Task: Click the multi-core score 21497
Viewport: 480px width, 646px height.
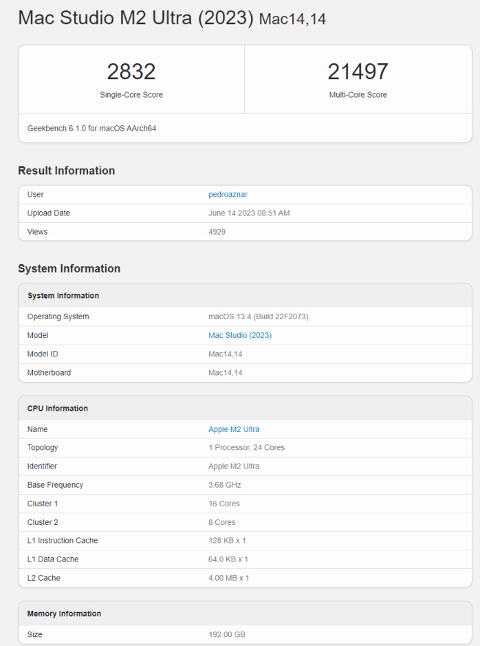Action: click(x=358, y=72)
